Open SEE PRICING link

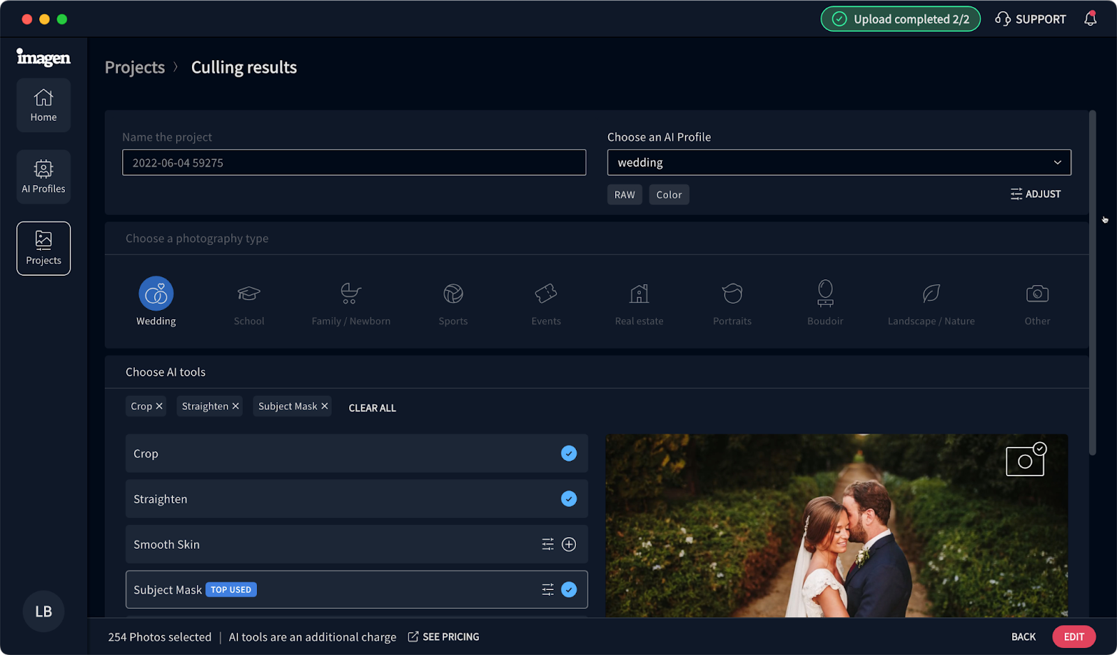pos(443,637)
